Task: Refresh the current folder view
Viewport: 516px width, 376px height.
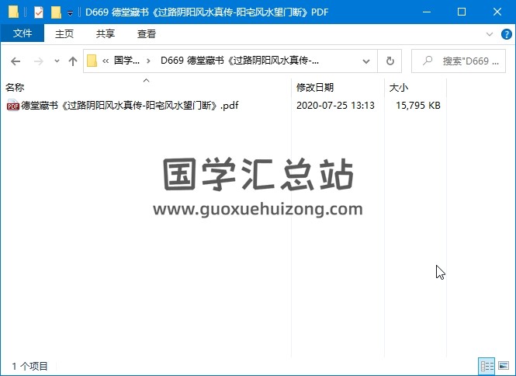Action: click(390, 61)
